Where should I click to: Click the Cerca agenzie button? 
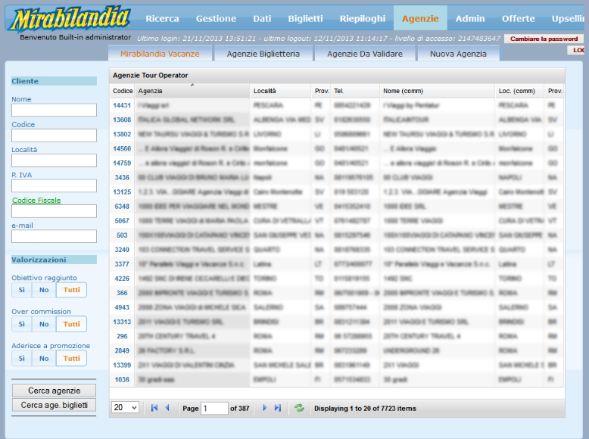(x=54, y=391)
